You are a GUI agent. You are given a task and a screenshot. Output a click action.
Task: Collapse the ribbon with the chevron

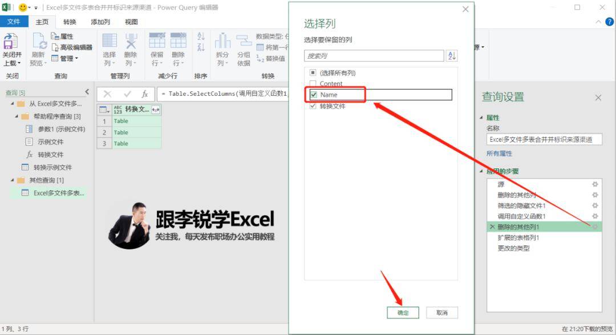(x=598, y=22)
